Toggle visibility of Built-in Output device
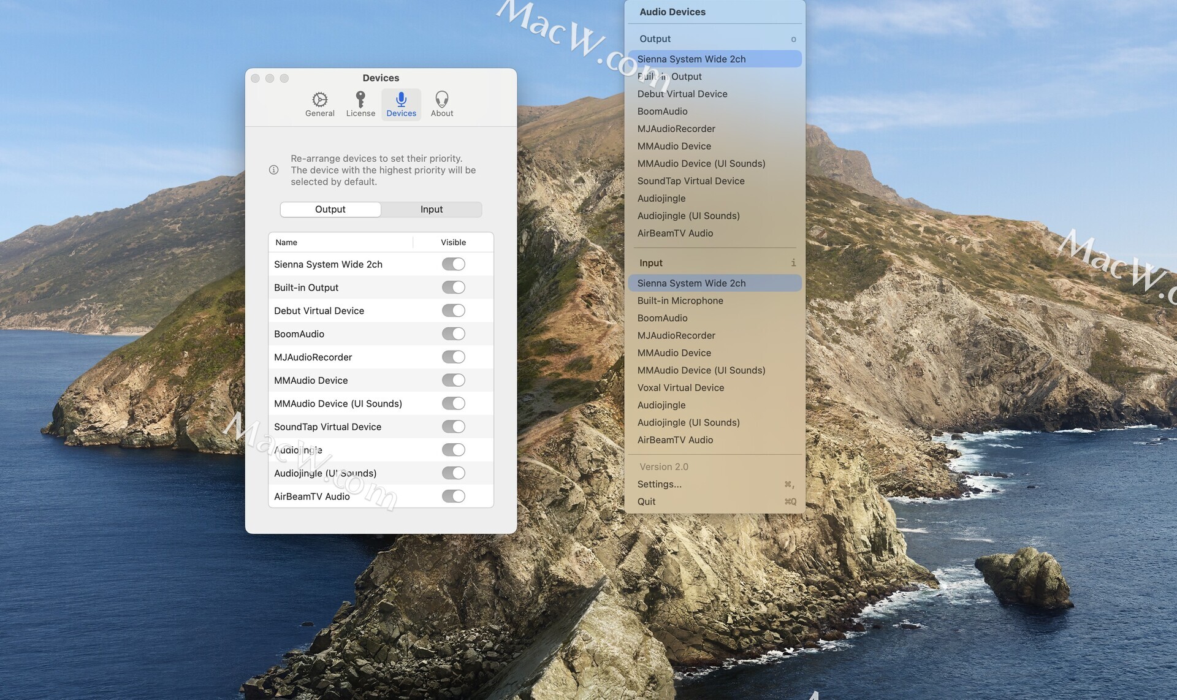 click(x=453, y=287)
